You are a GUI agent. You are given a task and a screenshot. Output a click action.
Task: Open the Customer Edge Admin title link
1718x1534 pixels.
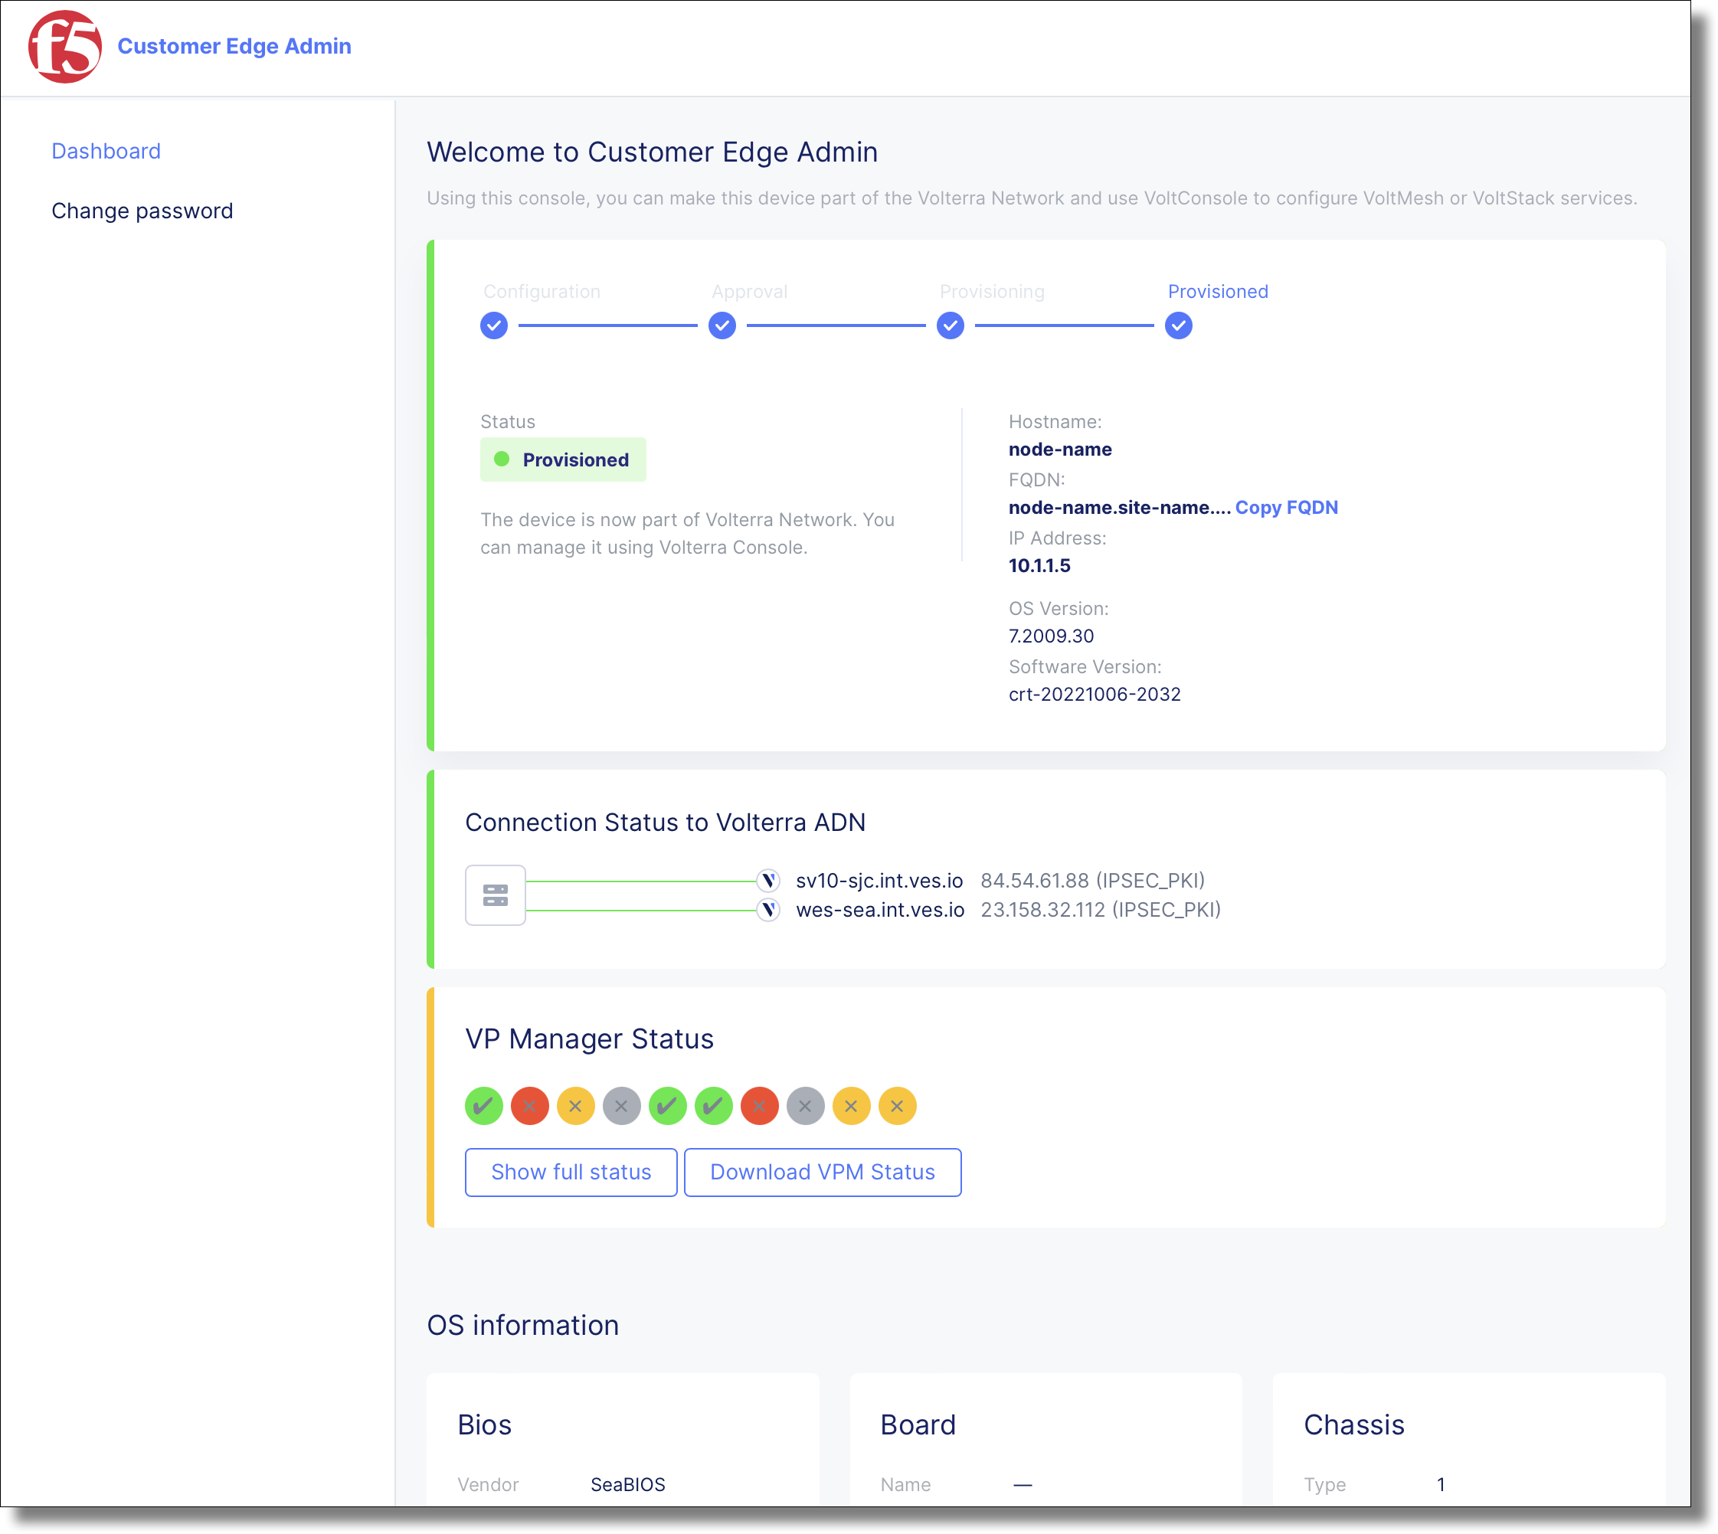234,45
